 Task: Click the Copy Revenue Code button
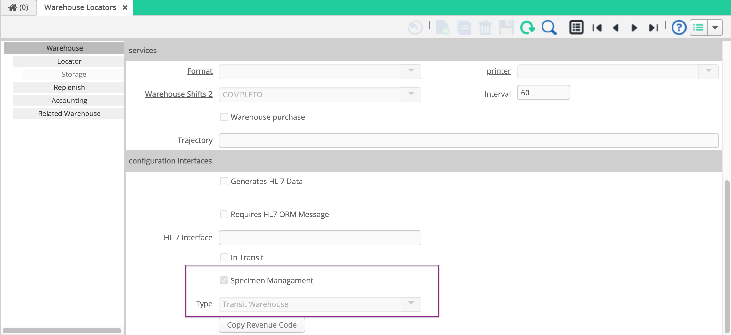(262, 325)
